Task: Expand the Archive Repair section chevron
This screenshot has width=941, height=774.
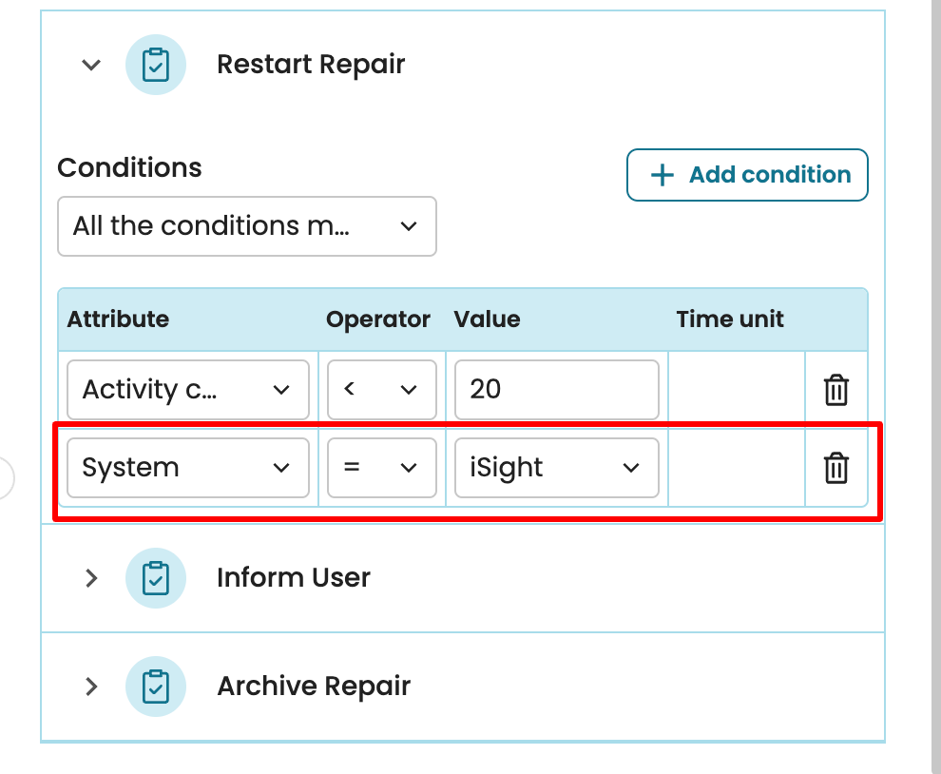Action: 91,687
